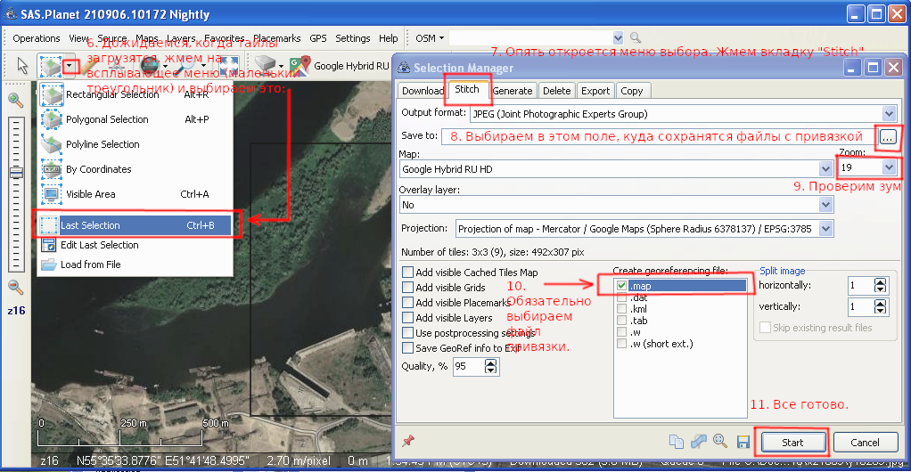Click the zoom-out magnifier below zoom slider
Image resolution: width=911 pixels, height=472 pixels.
(15, 287)
